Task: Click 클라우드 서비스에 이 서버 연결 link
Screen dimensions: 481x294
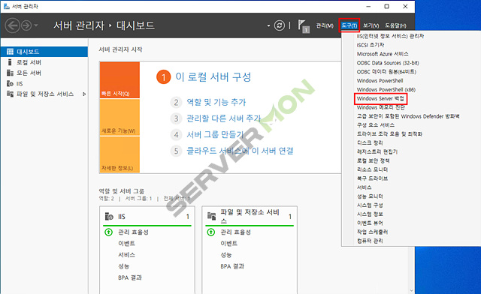Action: pos(240,151)
